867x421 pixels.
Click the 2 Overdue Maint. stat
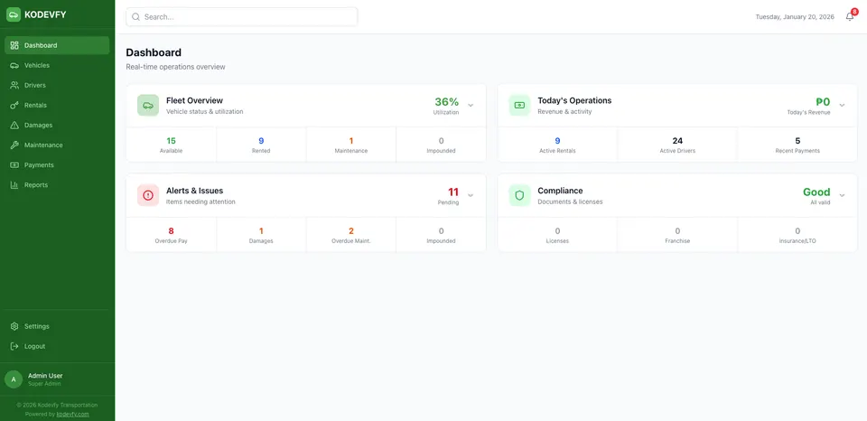pos(351,235)
